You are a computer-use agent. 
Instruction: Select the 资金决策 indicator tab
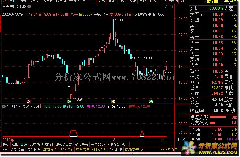coord(81,144)
